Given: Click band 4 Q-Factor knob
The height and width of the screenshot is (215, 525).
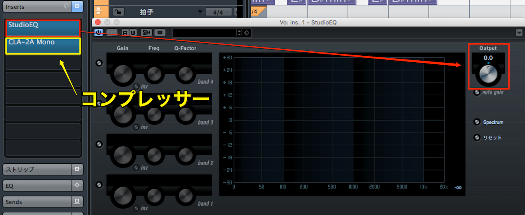Looking at the screenshot, I should [x=185, y=74].
